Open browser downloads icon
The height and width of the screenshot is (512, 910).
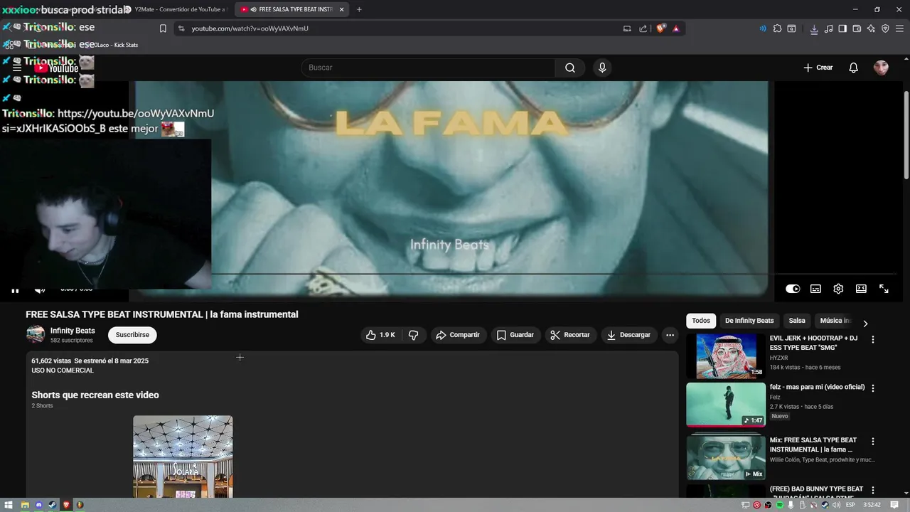pos(814,28)
